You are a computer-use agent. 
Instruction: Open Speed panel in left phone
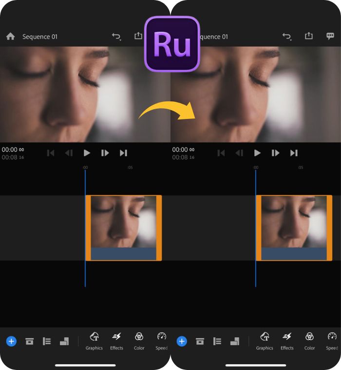pyautogui.click(x=162, y=341)
